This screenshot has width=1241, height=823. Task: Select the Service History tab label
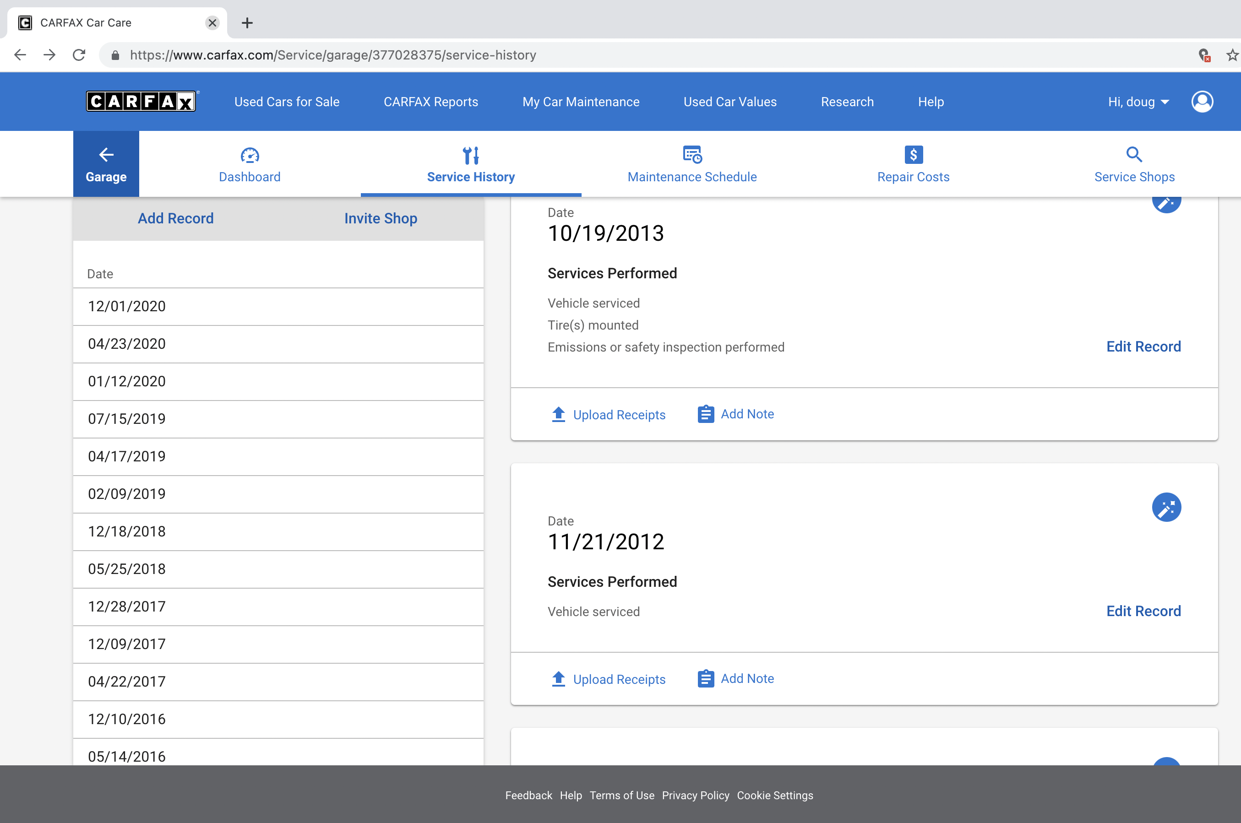point(471,177)
